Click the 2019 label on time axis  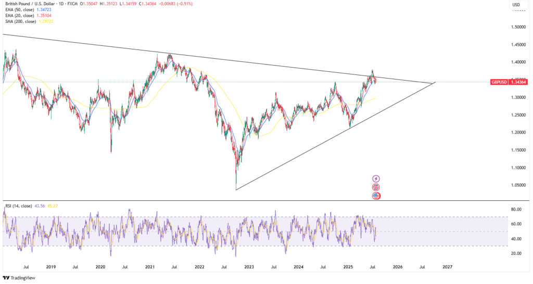click(51, 267)
